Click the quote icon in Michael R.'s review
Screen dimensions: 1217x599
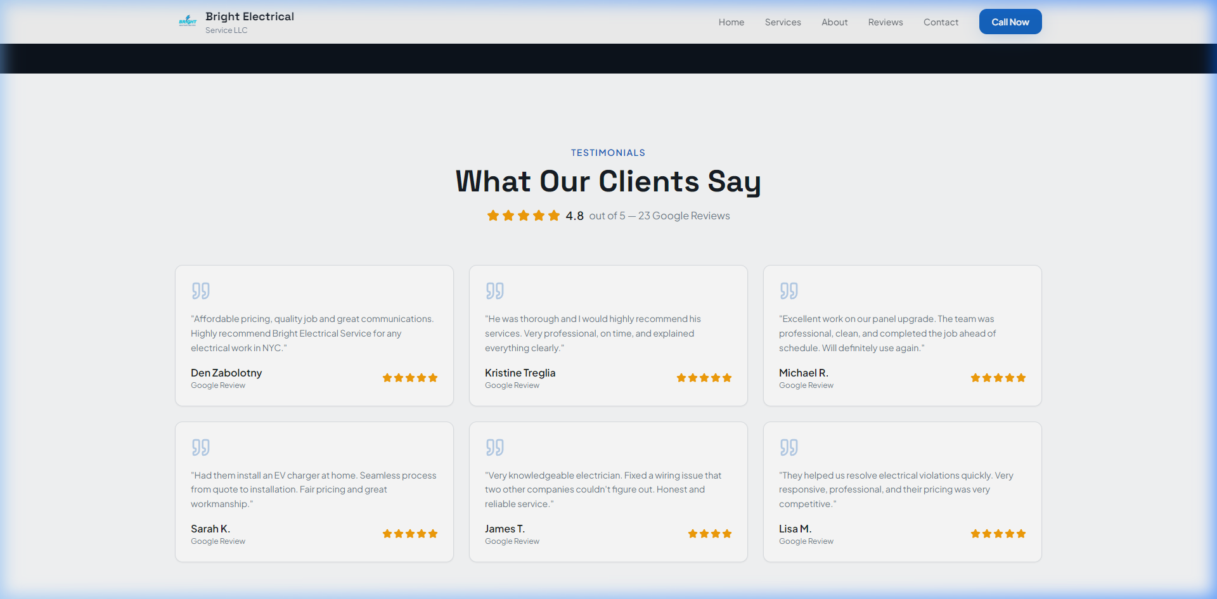pyautogui.click(x=789, y=291)
